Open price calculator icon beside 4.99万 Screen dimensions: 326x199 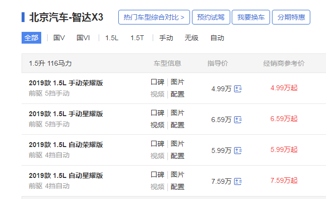pyautogui.click(x=238, y=89)
